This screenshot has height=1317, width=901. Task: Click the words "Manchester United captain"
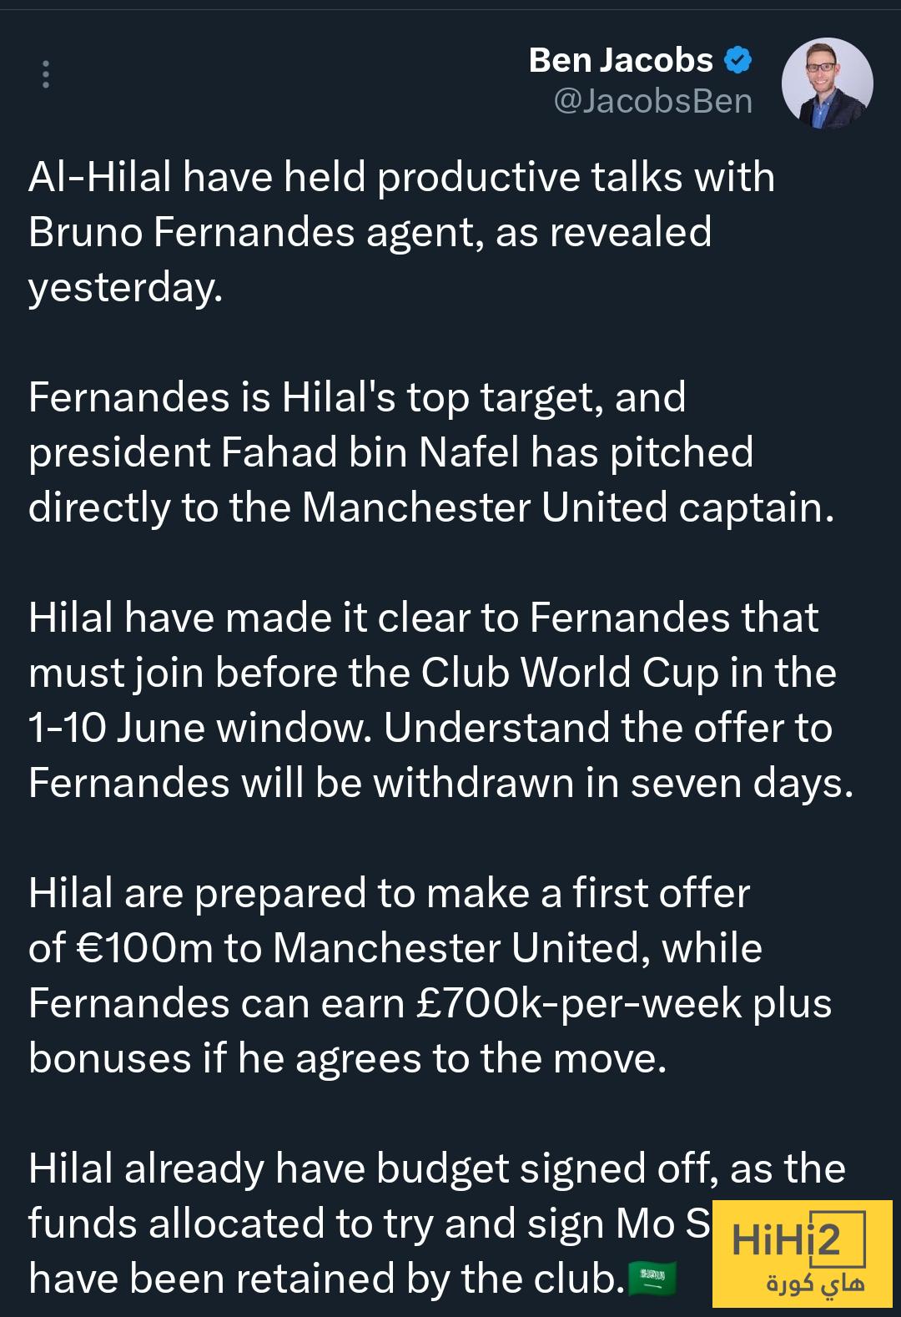567,507
